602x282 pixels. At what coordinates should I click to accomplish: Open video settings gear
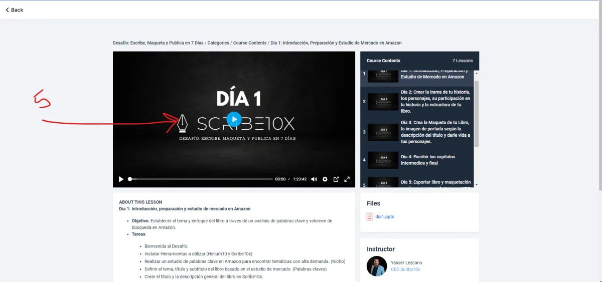pyautogui.click(x=325, y=179)
